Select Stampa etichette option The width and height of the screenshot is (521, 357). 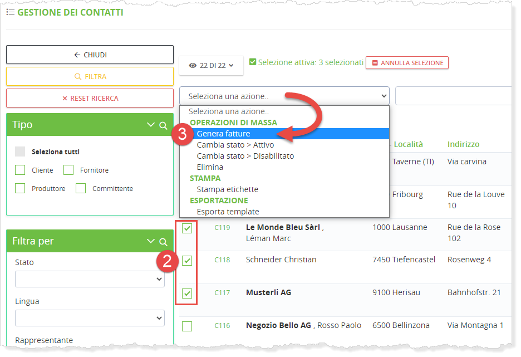click(227, 189)
